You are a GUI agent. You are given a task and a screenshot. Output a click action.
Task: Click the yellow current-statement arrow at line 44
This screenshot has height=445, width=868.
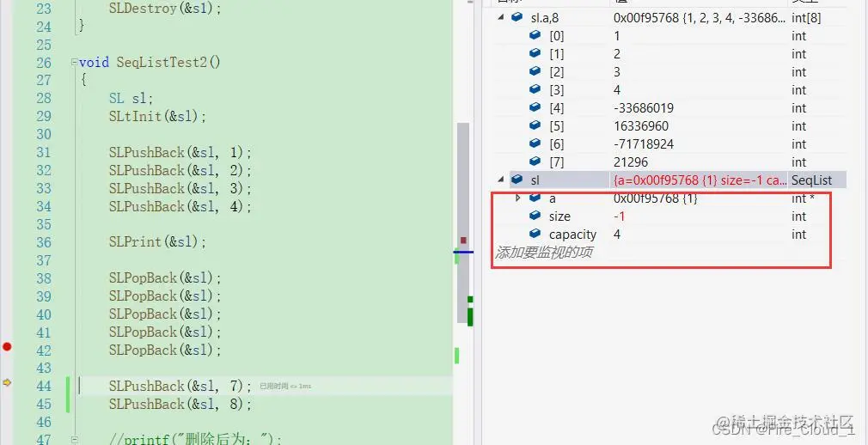(x=7, y=382)
